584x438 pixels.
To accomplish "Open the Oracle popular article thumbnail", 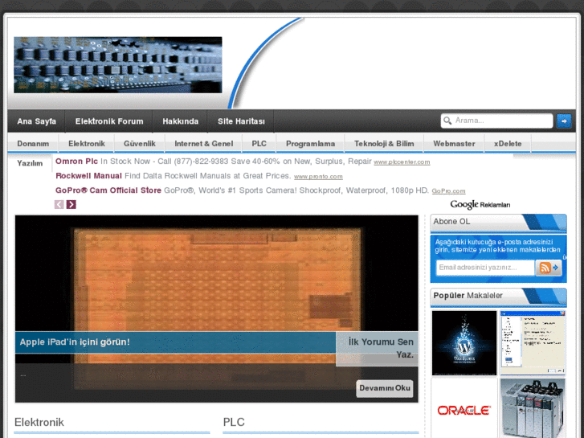I will (464, 409).
